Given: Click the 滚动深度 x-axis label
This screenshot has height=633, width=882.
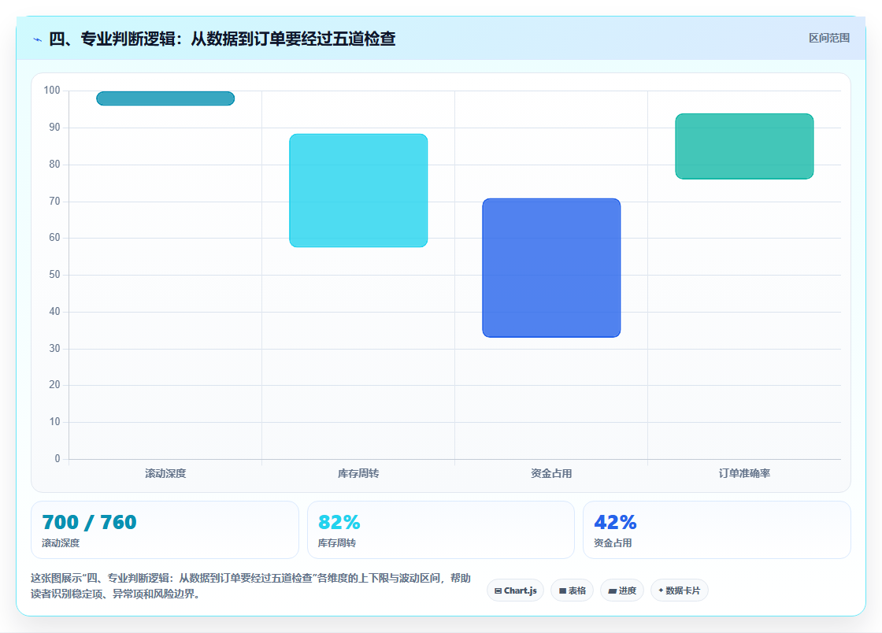Looking at the screenshot, I should point(165,473).
